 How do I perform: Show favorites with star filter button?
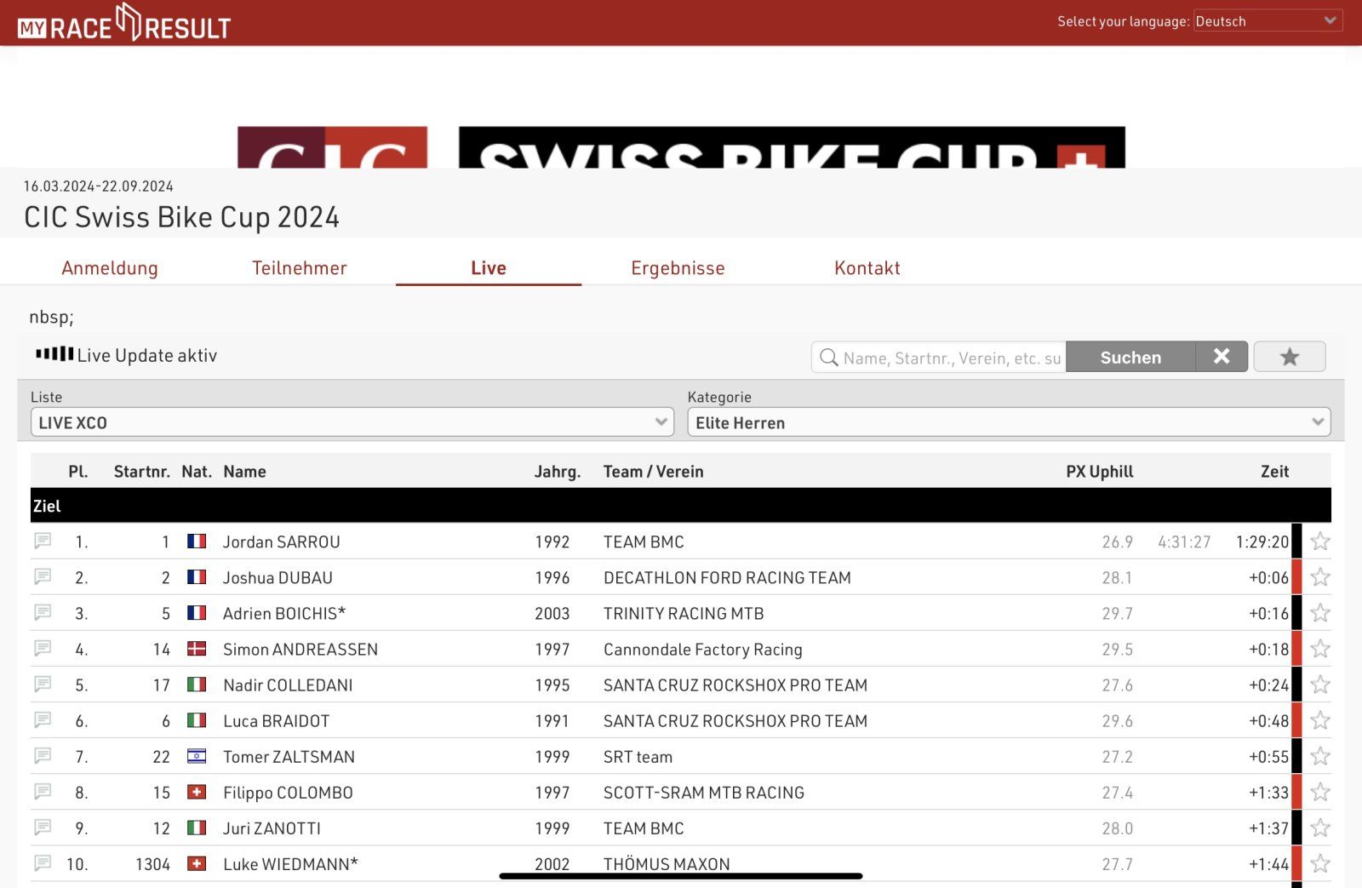pos(1289,357)
